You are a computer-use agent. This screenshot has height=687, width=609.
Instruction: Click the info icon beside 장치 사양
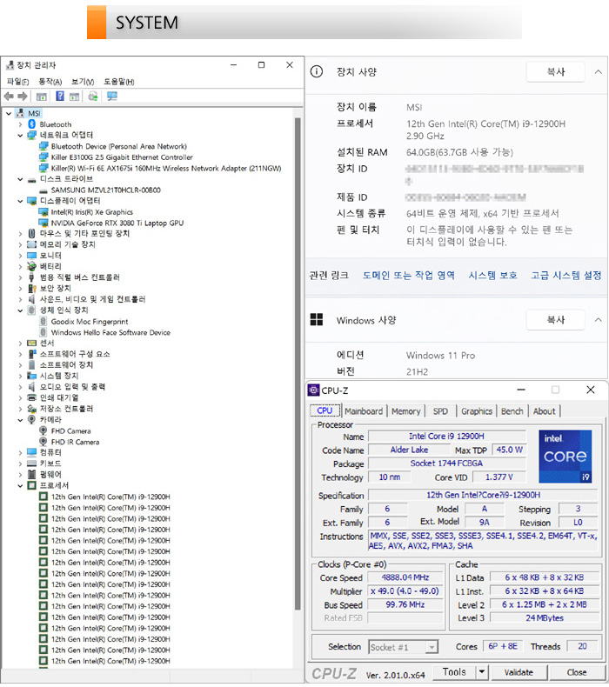pyautogui.click(x=316, y=71)
